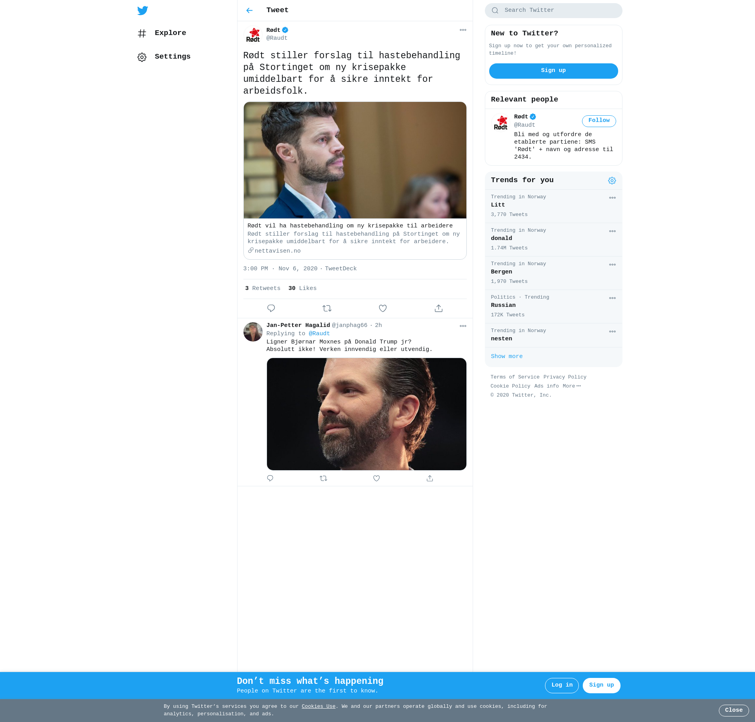
Task: Open more options on Jan-Petter's reply
Action: 463,326
